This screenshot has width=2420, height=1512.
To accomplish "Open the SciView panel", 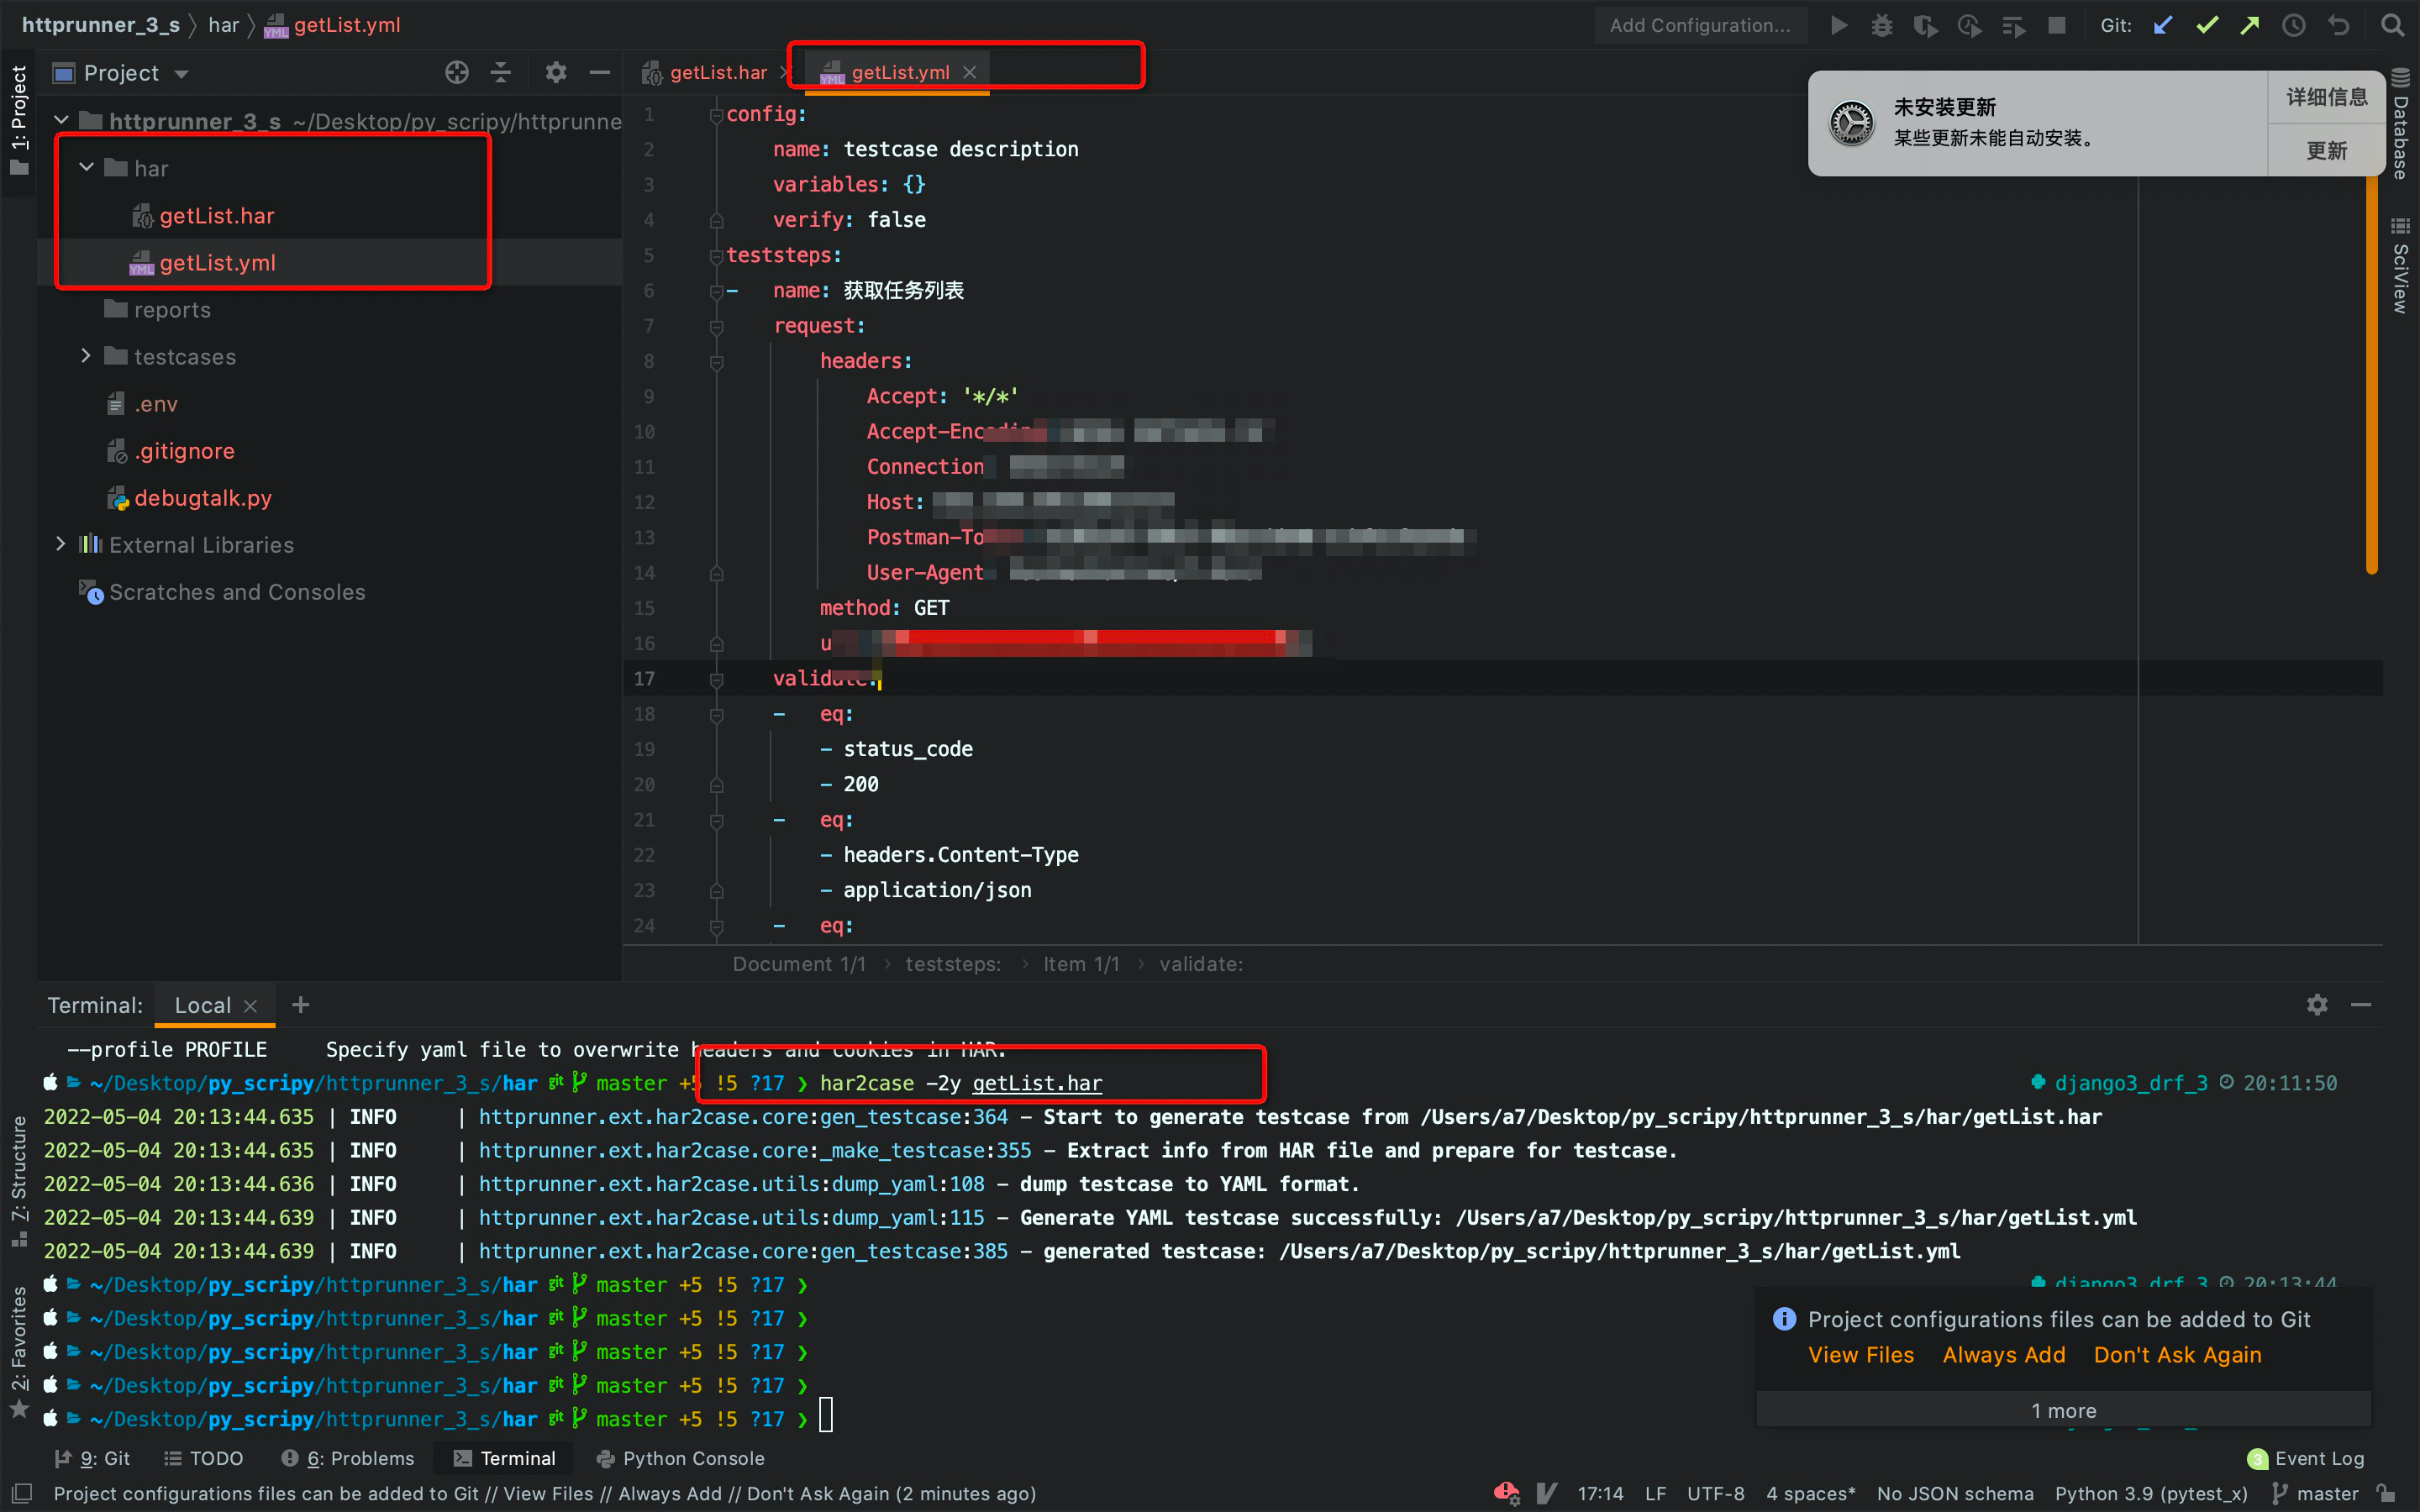I will tap(2399, 265).
